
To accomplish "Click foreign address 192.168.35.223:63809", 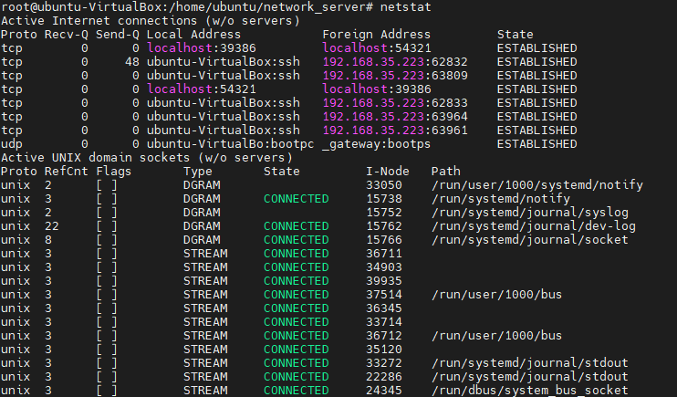I will click(395, 76).
